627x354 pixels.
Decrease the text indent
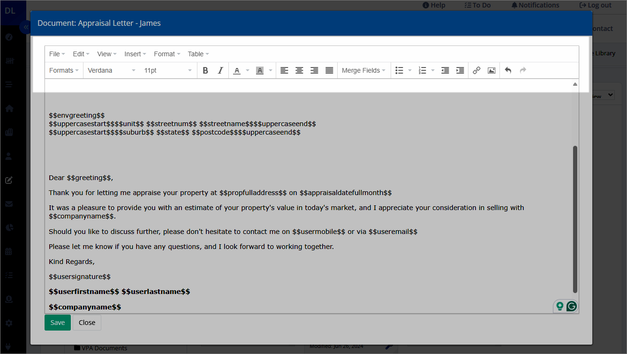tap(446, 70)
